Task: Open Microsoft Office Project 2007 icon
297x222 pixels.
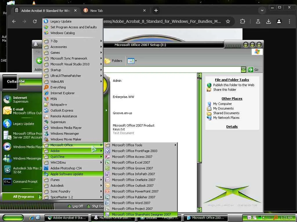Action: [108, 209]
